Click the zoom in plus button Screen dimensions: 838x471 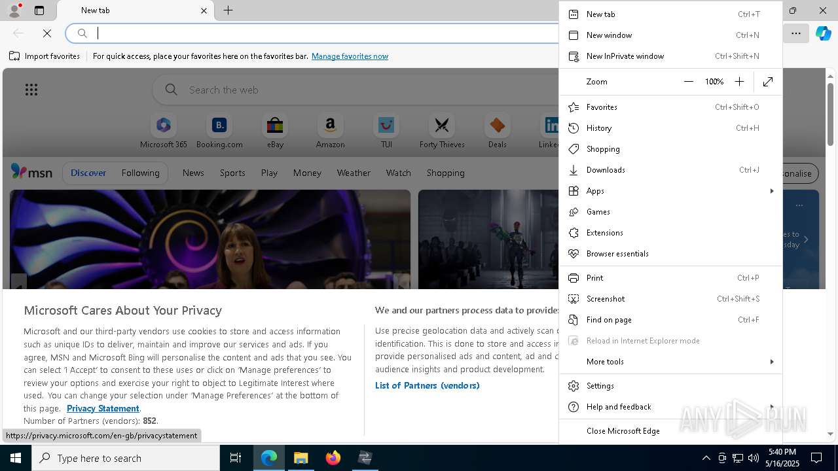point(739,82)
